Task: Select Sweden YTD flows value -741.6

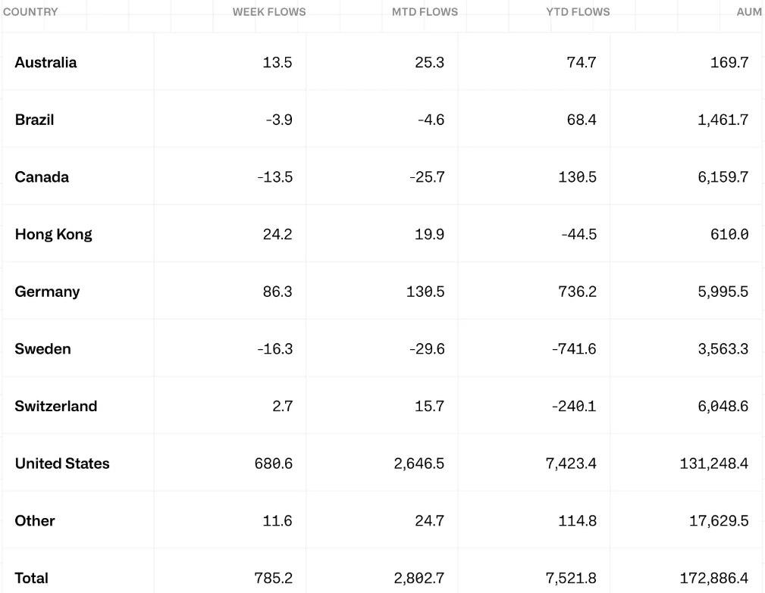Action: pyautogui.click(x=574, y=349)
